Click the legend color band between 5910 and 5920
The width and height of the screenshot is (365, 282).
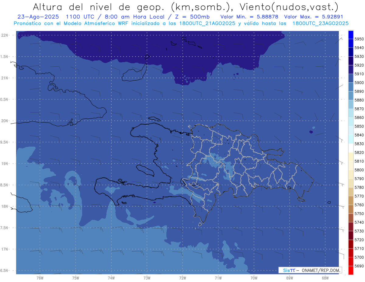click(351, 69)
